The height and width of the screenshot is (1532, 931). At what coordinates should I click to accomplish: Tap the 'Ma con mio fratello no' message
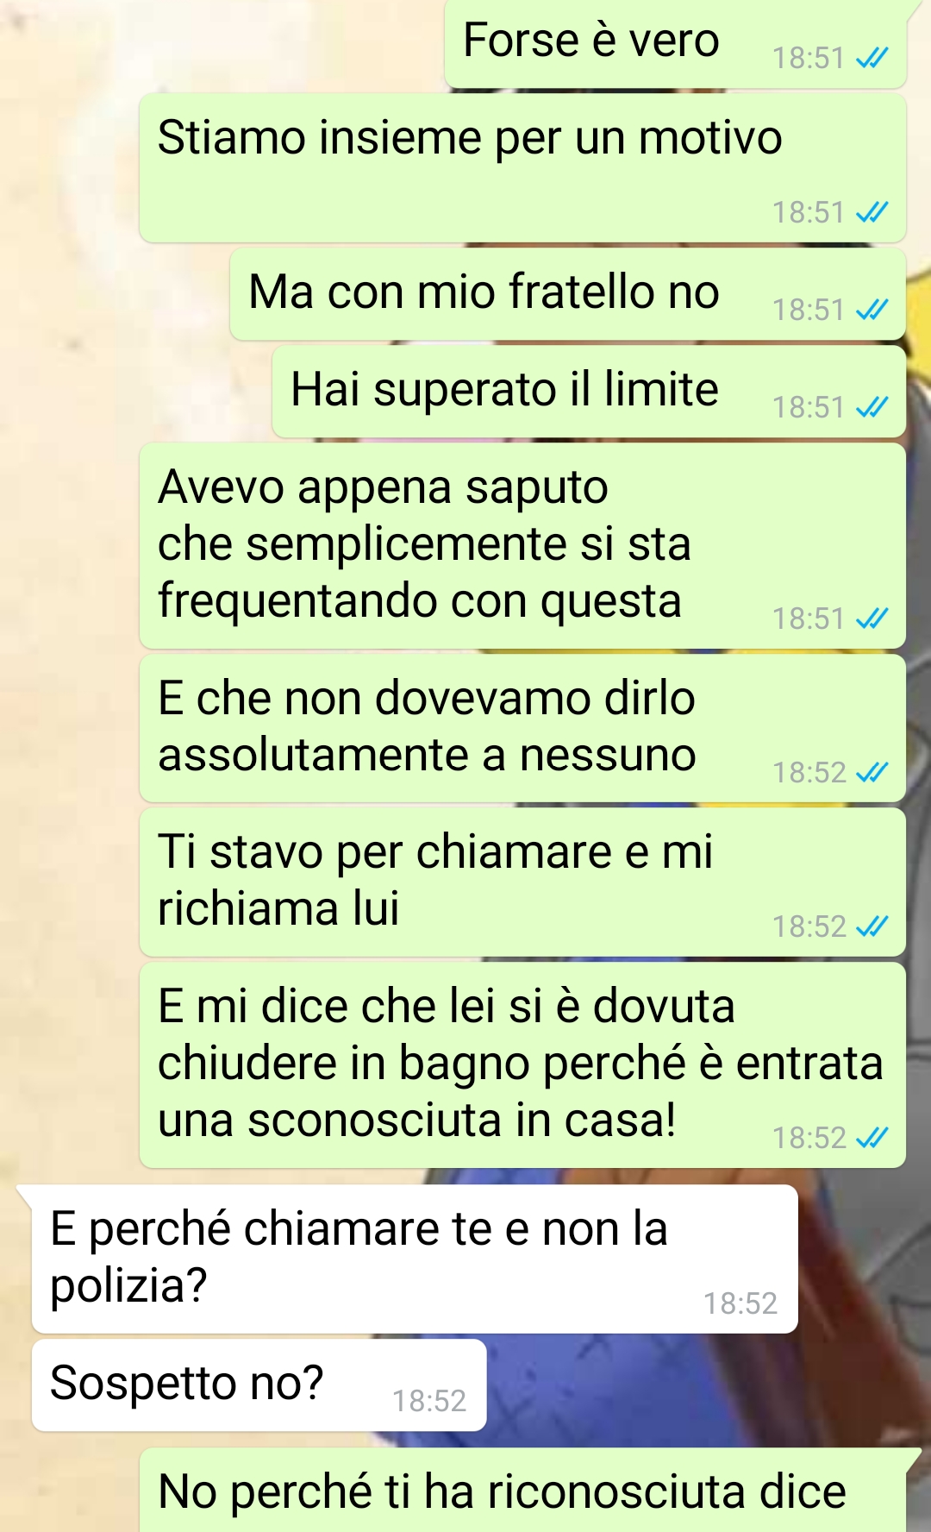pos(568,294)
